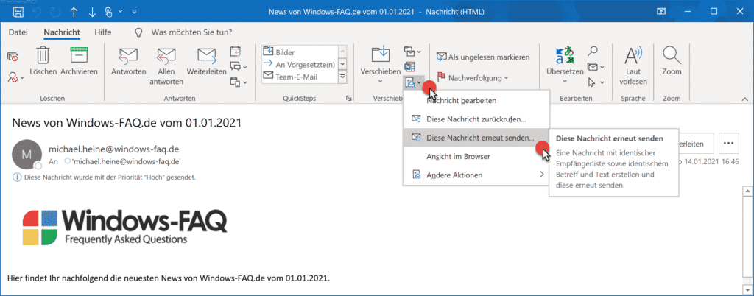754x296 pixels.
Task: Click the reply with meeting icon
Action: tap(235, 51)
